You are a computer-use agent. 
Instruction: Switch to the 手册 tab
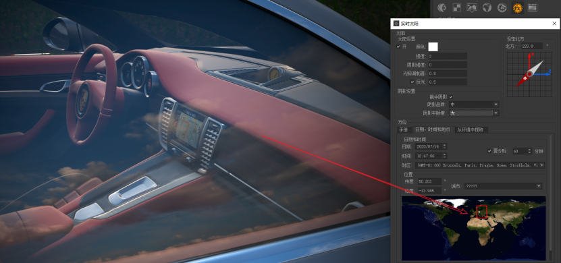[403, 129]
